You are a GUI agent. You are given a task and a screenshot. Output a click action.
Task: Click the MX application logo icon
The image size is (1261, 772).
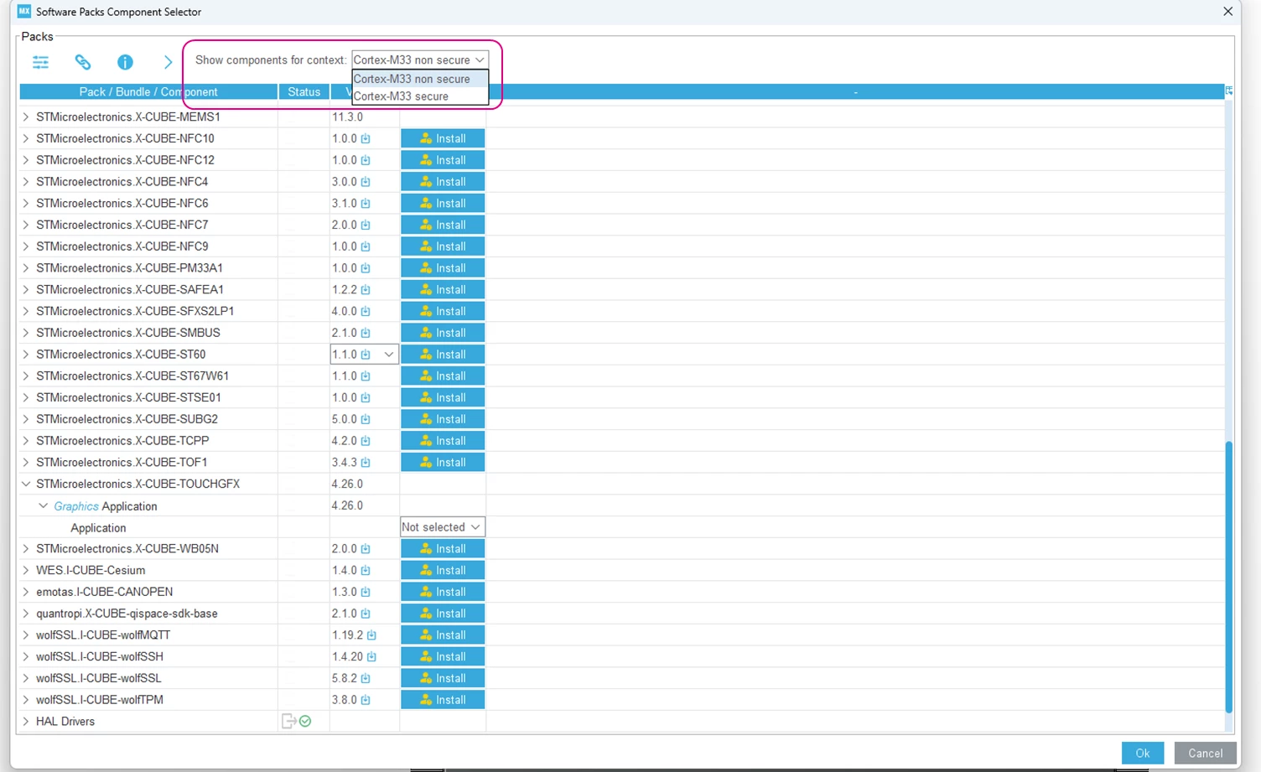coord(23,11)
